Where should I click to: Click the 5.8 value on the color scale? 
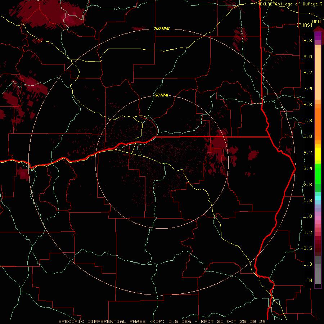click(308, 120)
